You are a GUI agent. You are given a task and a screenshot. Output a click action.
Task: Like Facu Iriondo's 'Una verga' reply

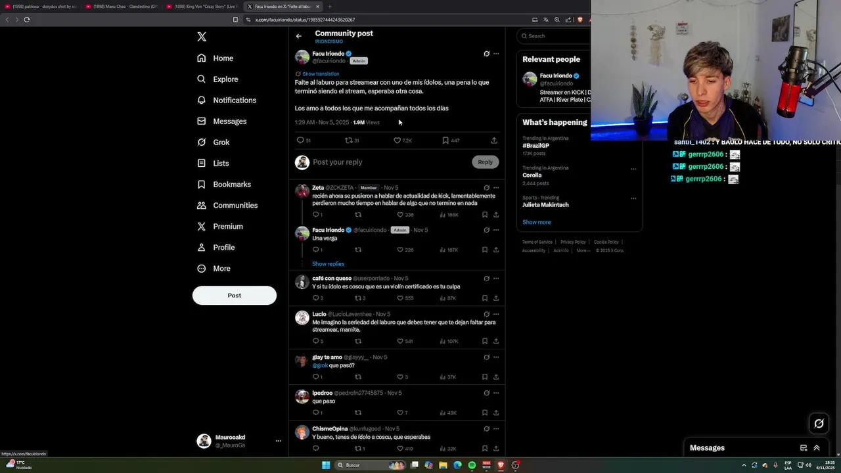point(400,250)
